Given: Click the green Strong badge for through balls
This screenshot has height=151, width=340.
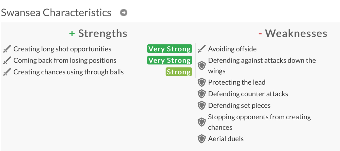Looking at the screenshot, I should 179,72.
